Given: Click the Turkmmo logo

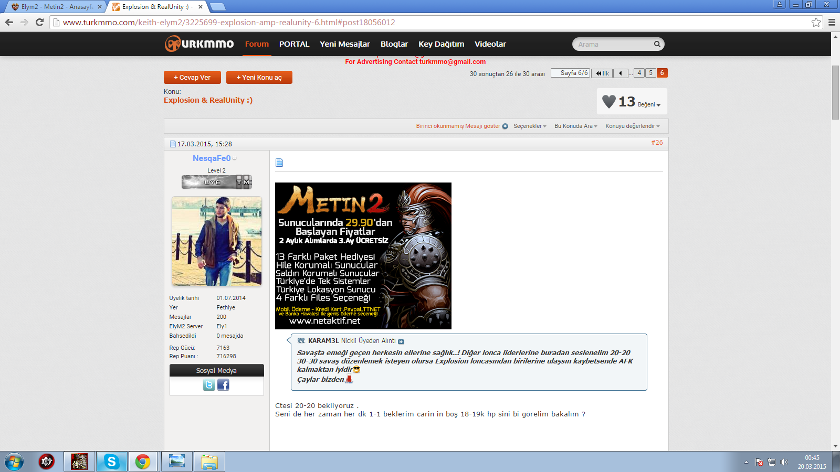Looking at the screenshot, I should pos(199,44).
